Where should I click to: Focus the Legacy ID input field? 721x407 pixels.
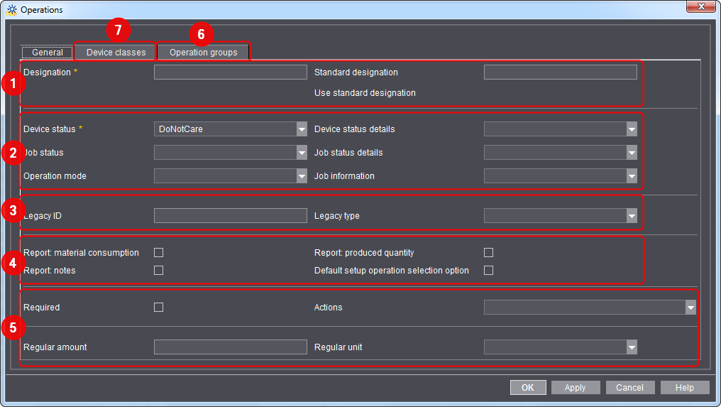pos(230,216)
